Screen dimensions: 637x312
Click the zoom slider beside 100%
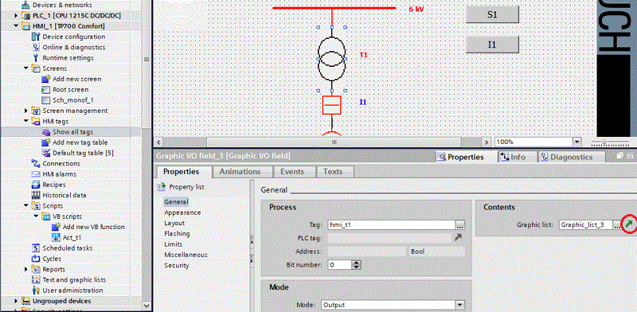coord(610,142)
